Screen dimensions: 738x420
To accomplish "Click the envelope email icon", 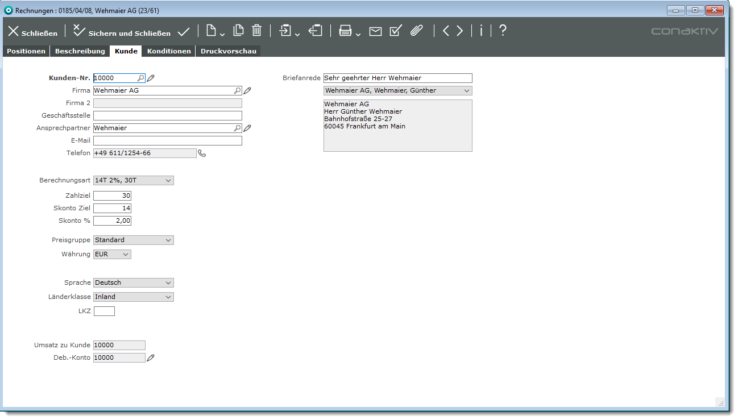I will (x=375, y=31).
